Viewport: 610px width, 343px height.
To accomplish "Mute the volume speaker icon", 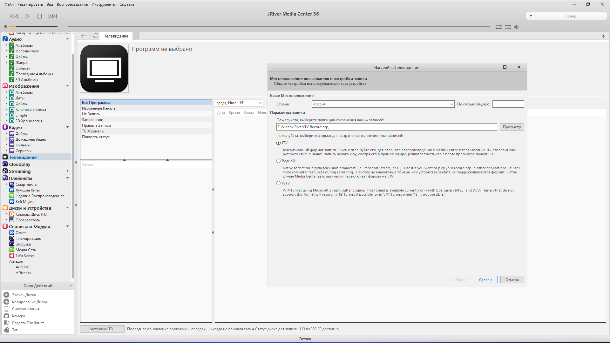I will pos(5,27).
